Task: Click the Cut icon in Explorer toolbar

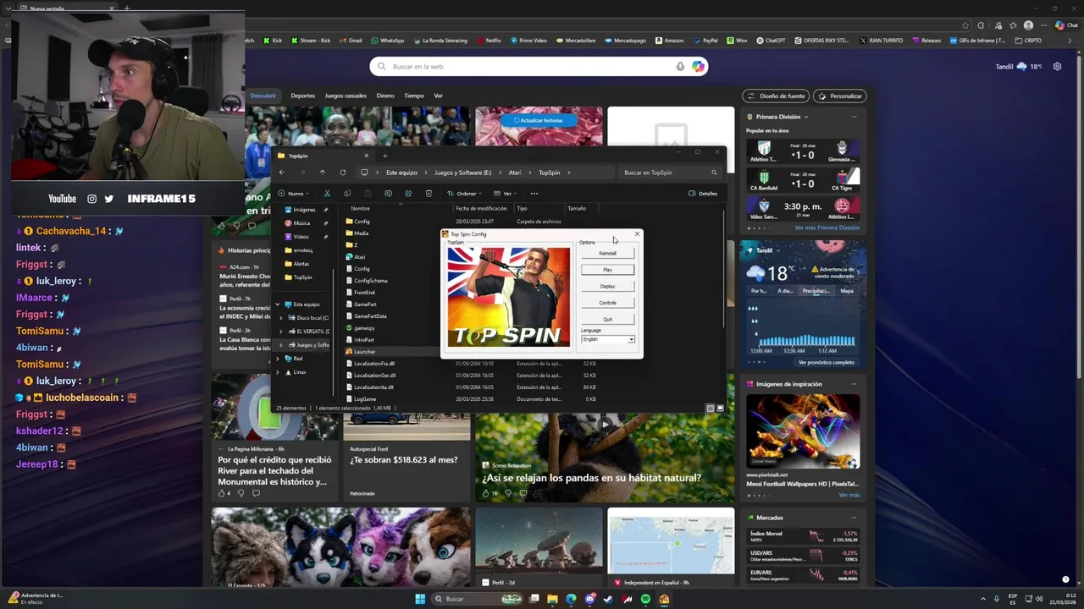Action: pyautogui.click(x=327, y=194)
